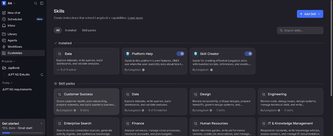
Task: Click the Scheduled clock icon
Action: pos(4,19)
